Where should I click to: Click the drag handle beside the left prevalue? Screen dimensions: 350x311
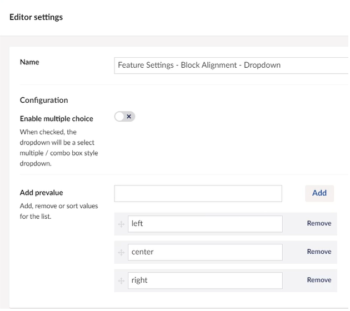pyautogui.click(x=122, y=224)
